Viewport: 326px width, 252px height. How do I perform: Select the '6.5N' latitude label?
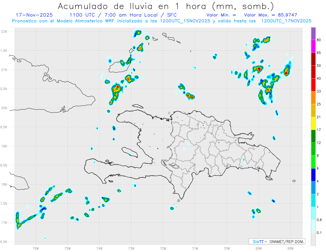pyautogui.click(x=4, y=242)
